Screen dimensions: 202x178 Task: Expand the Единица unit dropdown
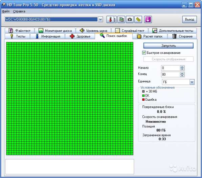[x=192, y=82]
